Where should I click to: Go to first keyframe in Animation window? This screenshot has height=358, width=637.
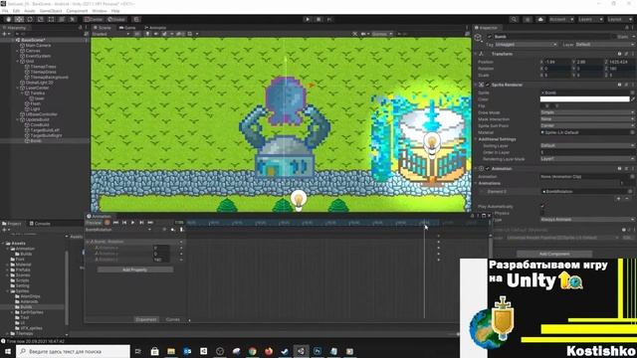point(115,223)
